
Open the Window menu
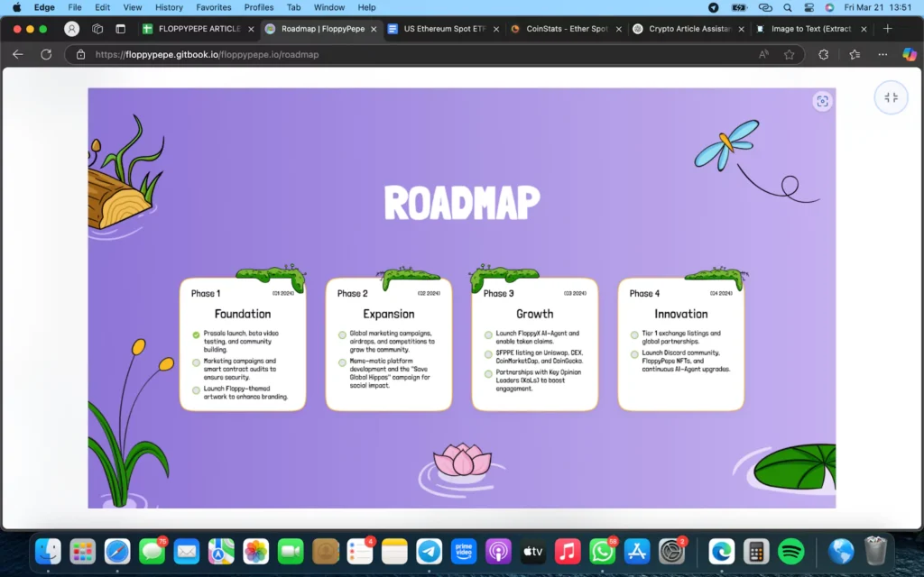point(328,7)
